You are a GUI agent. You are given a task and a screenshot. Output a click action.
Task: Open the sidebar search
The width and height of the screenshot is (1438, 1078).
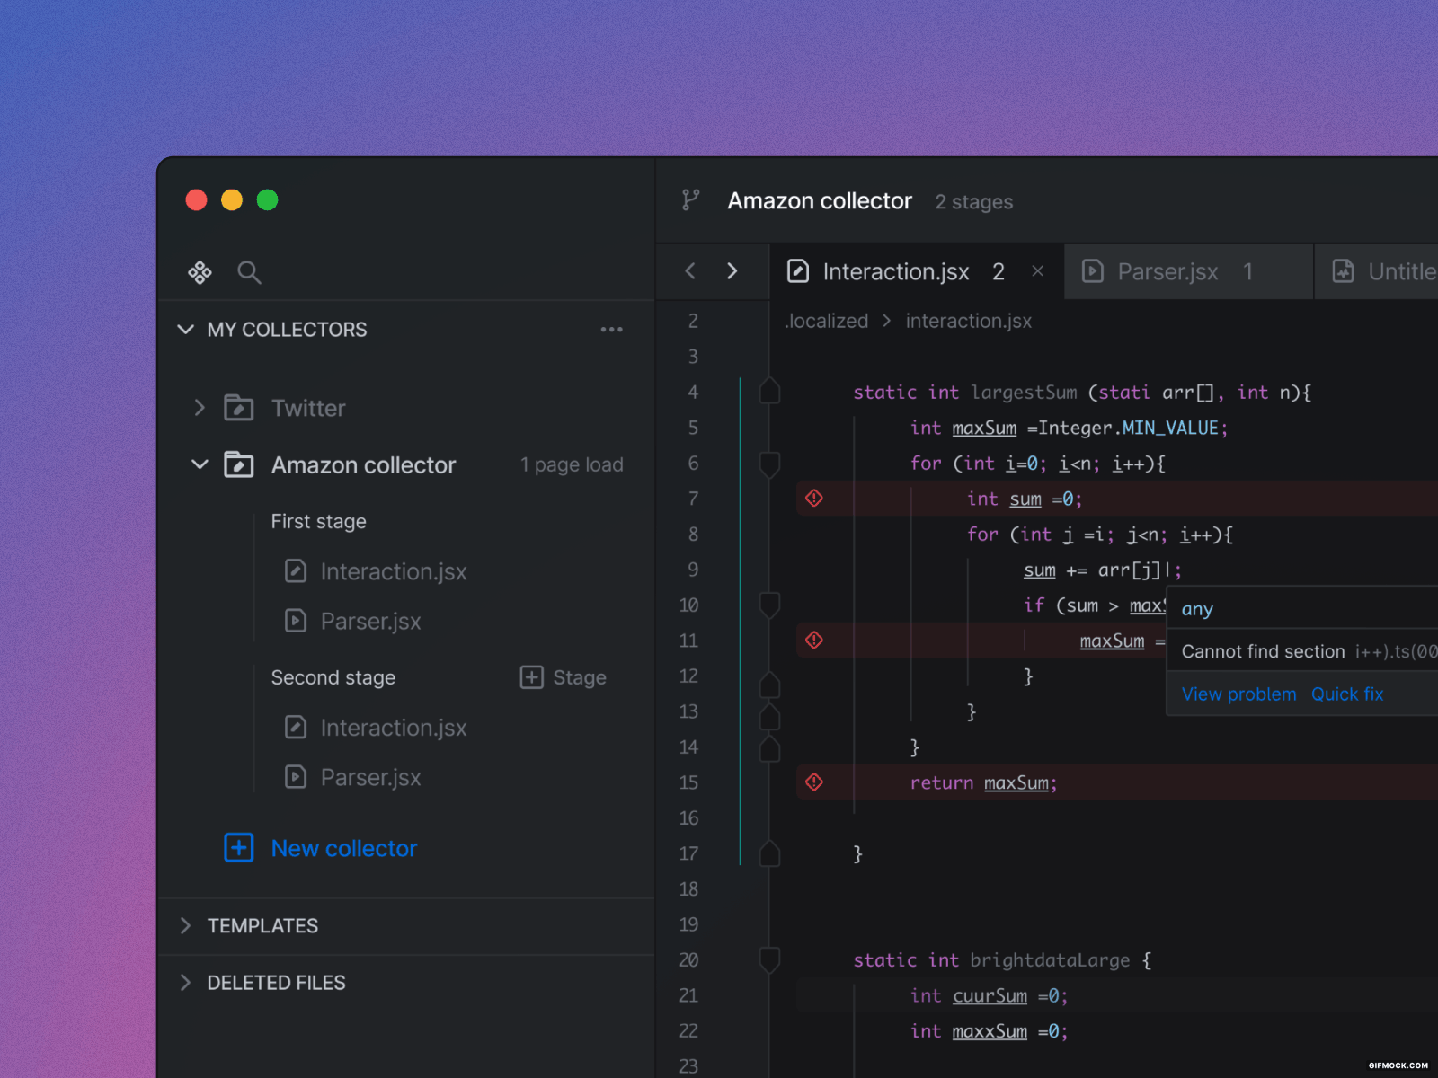point(249,273)
